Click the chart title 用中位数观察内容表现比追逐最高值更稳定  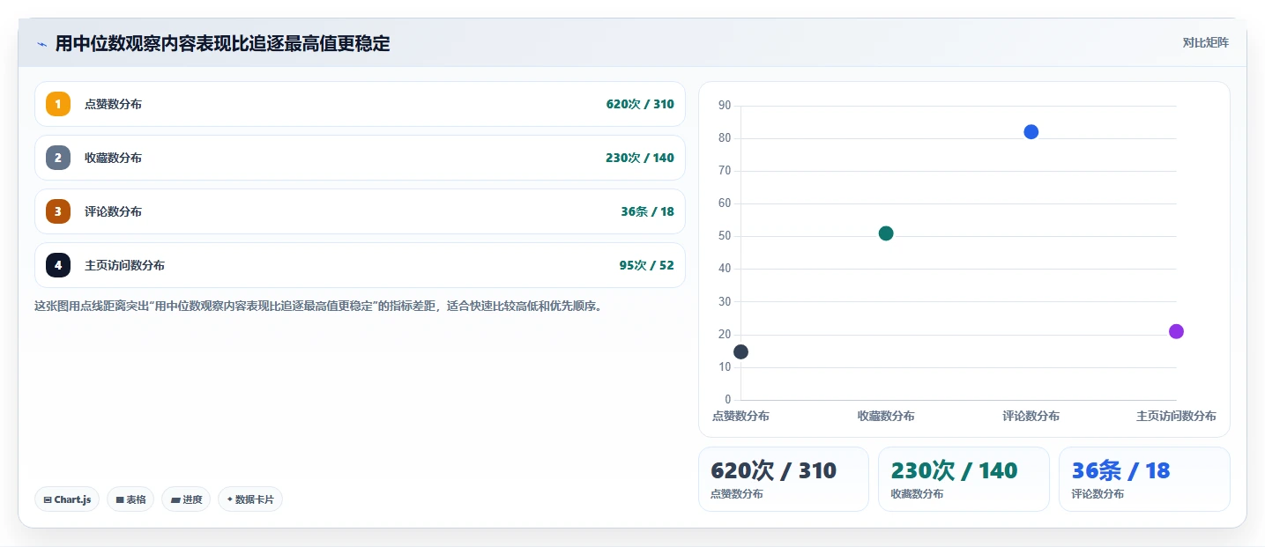click(x=222, y=44)
